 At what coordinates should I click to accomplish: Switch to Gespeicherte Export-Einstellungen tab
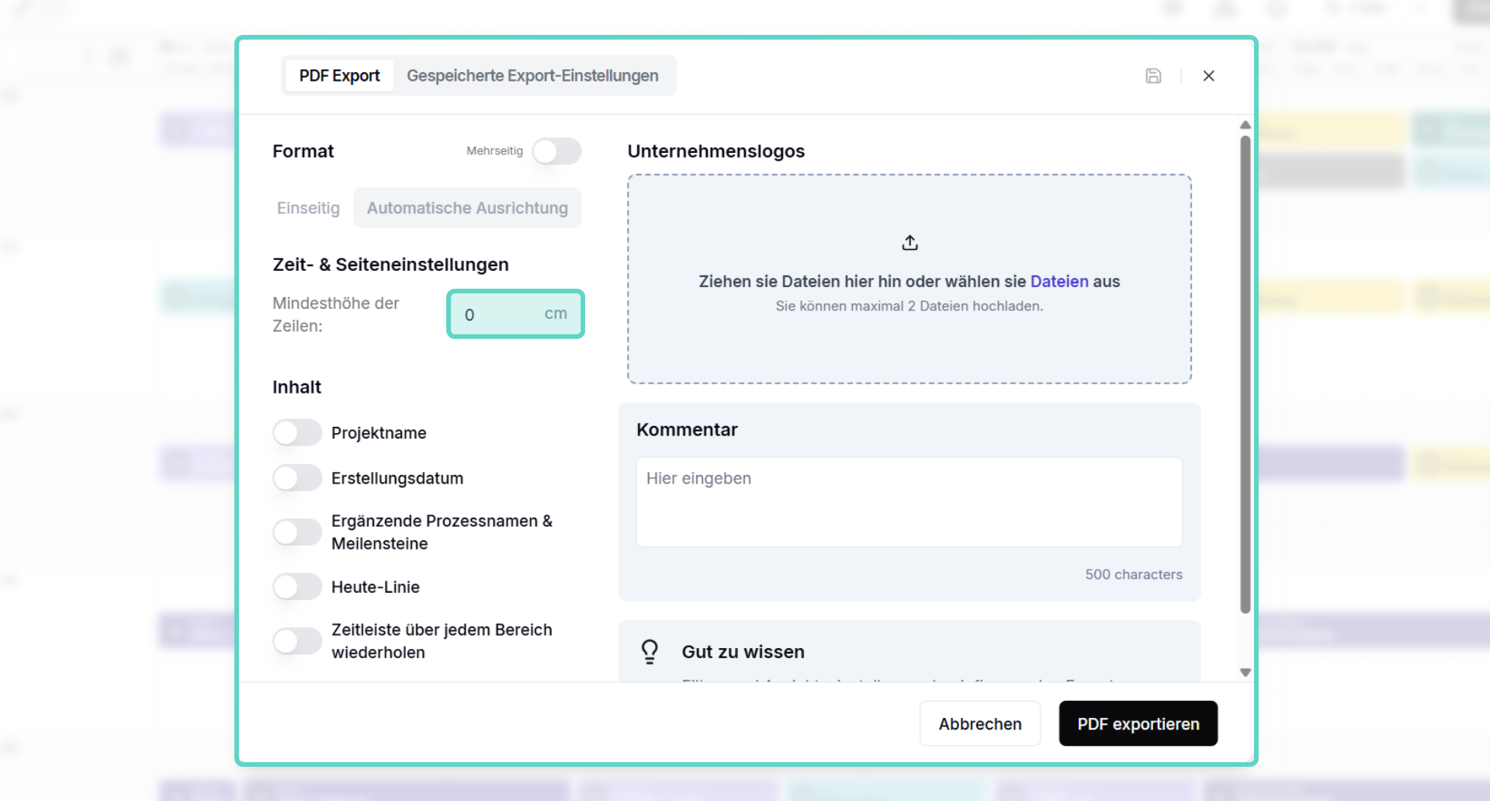point(532,76)
